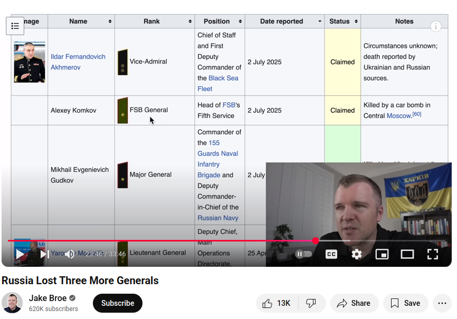Open the chapters list icon
Screen dimensions: 457x319
coord(15,26)
